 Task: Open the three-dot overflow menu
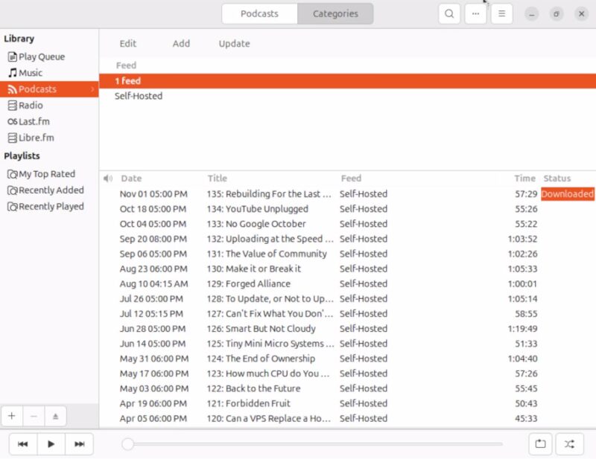[475, 13]
